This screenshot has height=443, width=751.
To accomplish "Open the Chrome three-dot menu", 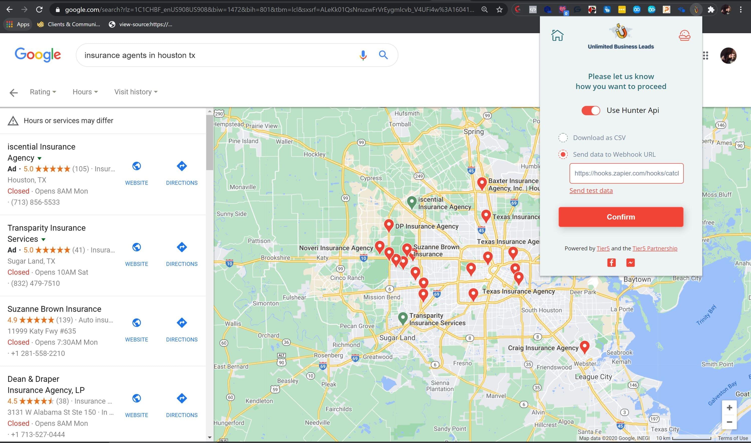I will (740, 10).
